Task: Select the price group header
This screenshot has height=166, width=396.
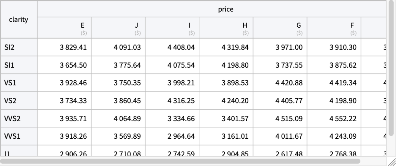Action: click(225, 9)
